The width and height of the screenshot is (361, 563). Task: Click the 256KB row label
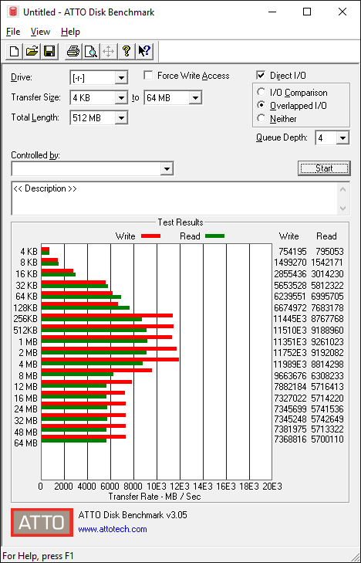click(x=25, y=319)
